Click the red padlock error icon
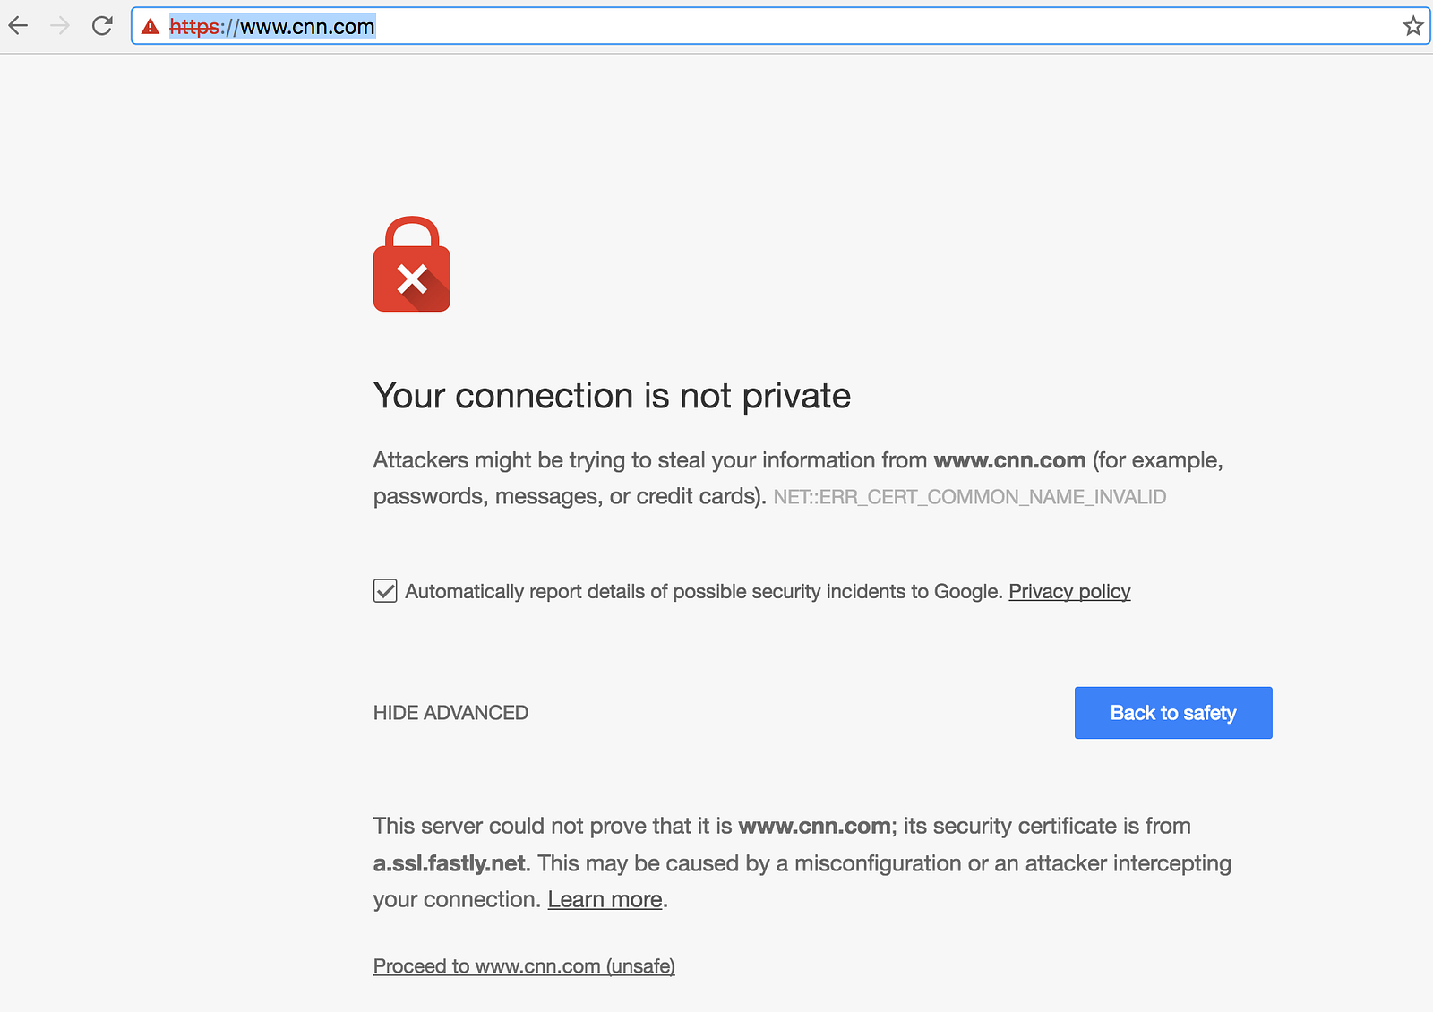1433x1012 pixels. coord(411,265)
